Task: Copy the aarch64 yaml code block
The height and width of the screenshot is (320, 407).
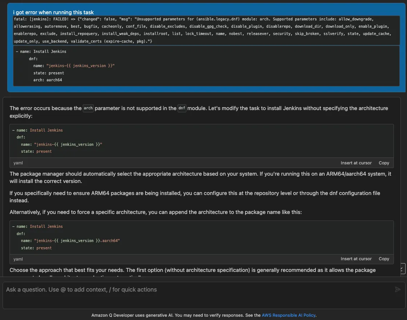Action: point(384,259)
